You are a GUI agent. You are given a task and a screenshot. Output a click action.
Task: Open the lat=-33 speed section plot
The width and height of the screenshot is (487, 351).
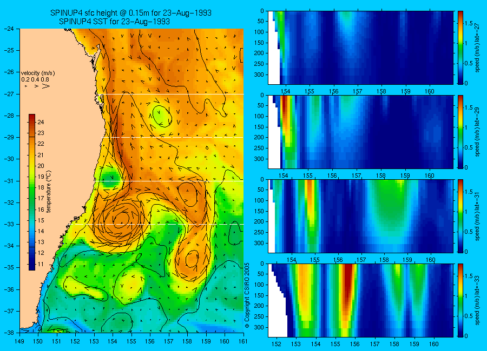coord(360,300)
